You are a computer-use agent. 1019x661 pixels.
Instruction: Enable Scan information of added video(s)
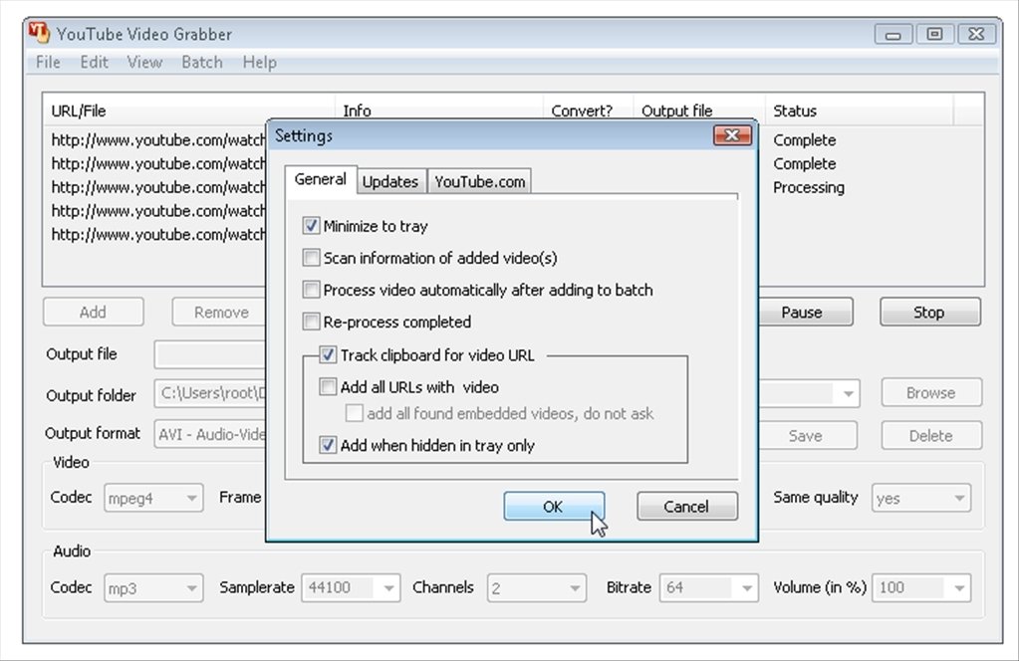312,258
